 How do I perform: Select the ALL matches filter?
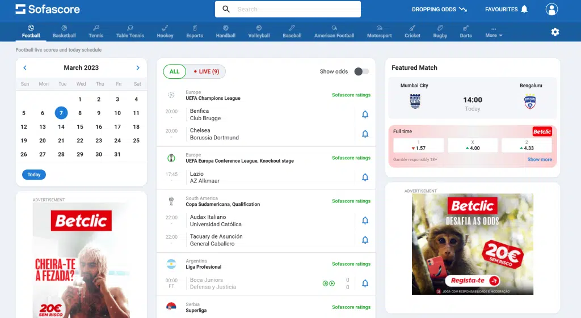[175, 71]
